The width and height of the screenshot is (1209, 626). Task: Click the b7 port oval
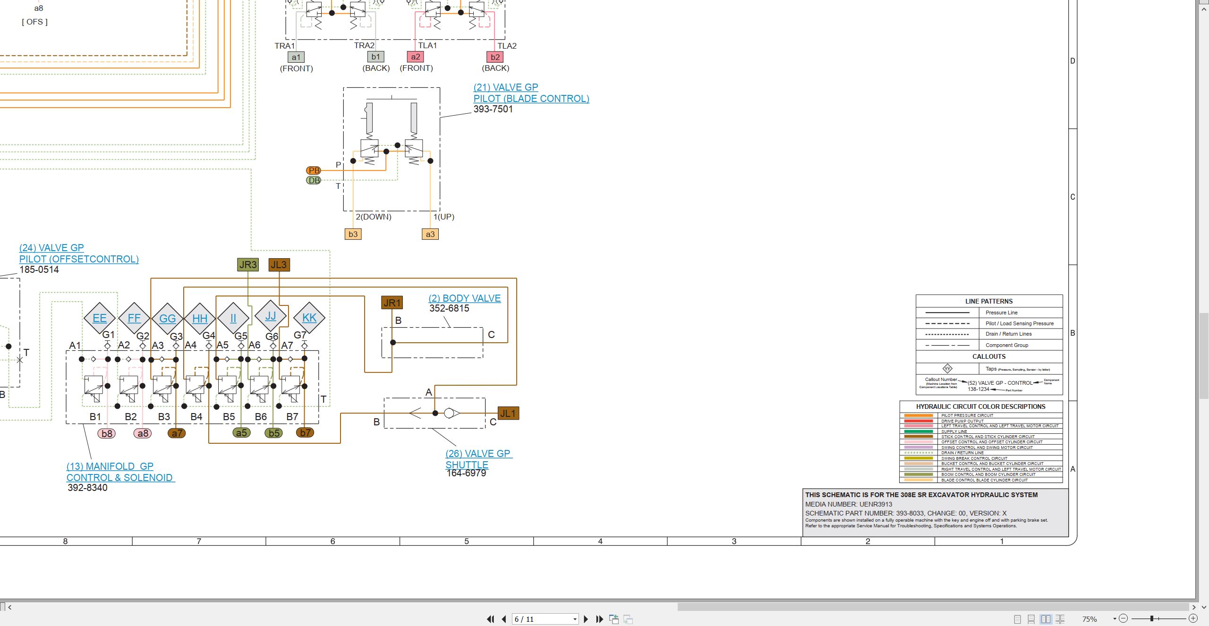(x=306, y=432)
